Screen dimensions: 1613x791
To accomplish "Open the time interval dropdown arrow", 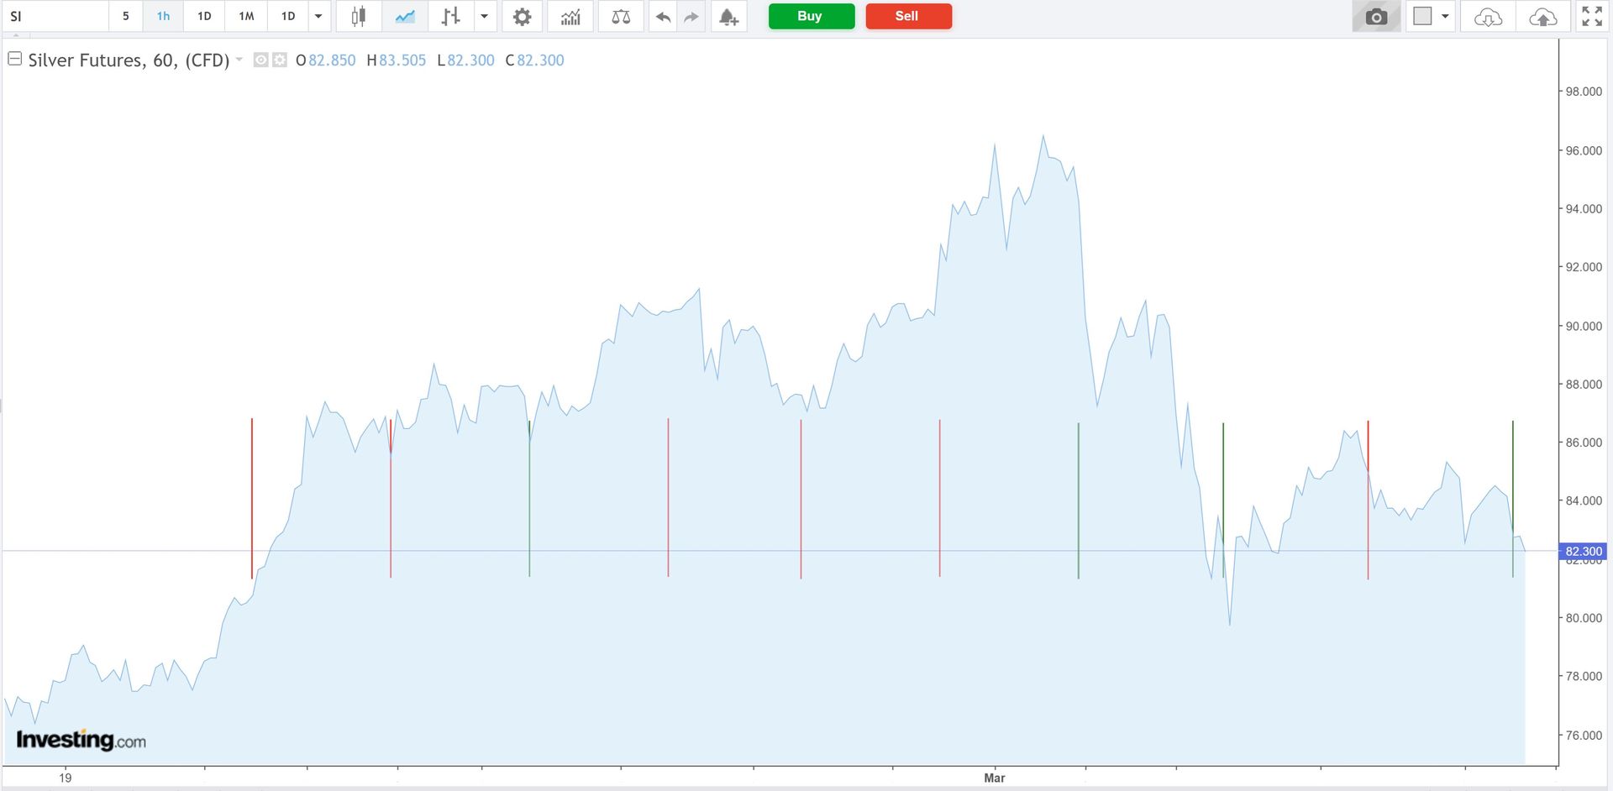I will (x=318, y=17).
